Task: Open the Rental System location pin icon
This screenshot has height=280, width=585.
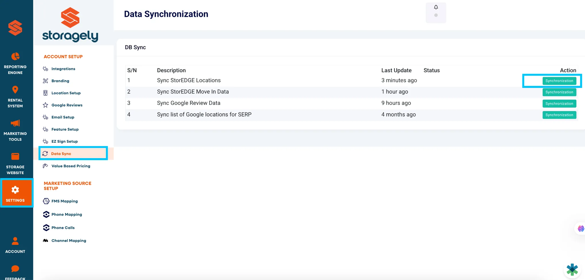Action: [x=15, y=90]
